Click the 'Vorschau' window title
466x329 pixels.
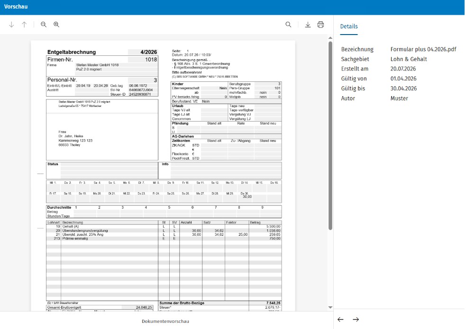16,7
